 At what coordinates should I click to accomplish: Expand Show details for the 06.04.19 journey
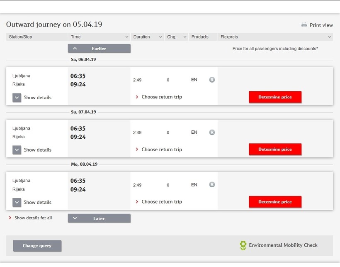pos(17,98)
